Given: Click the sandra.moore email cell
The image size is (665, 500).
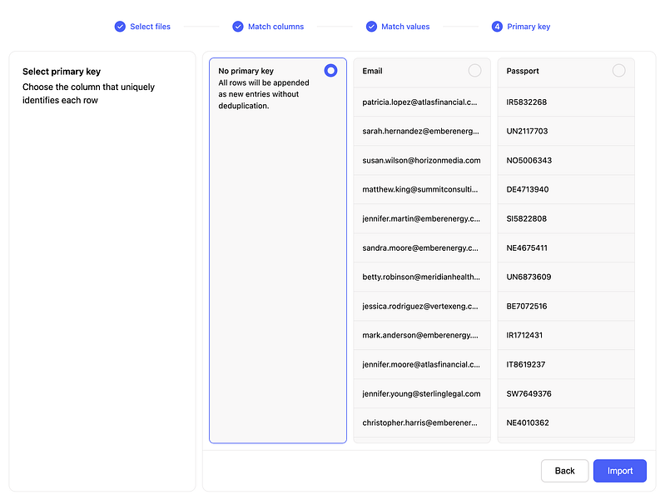Looking at the screenshot, I should (x=422, y=247).
